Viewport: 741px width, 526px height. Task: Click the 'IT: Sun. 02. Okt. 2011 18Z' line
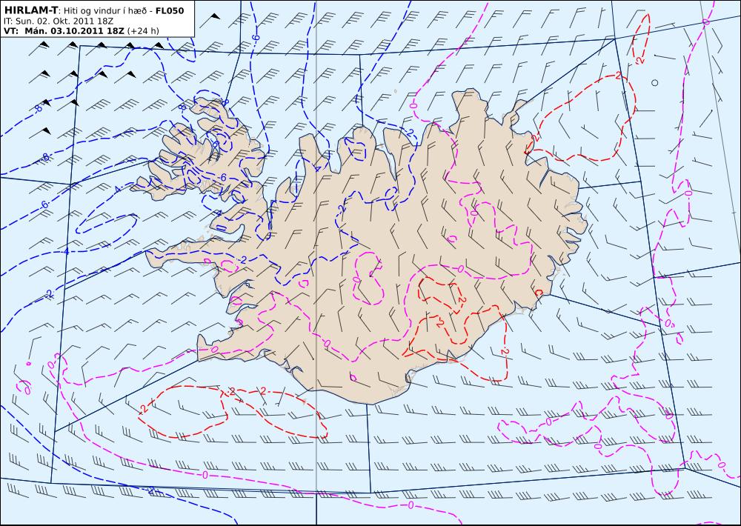[x=58, y=21]
